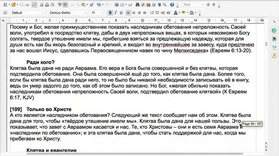The width and height of the screenshot is (279, 156).
Task: Open sidebar settings menu icon
Action: [x=274, y=22]
